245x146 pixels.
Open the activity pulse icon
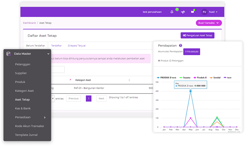pos(183,12)
